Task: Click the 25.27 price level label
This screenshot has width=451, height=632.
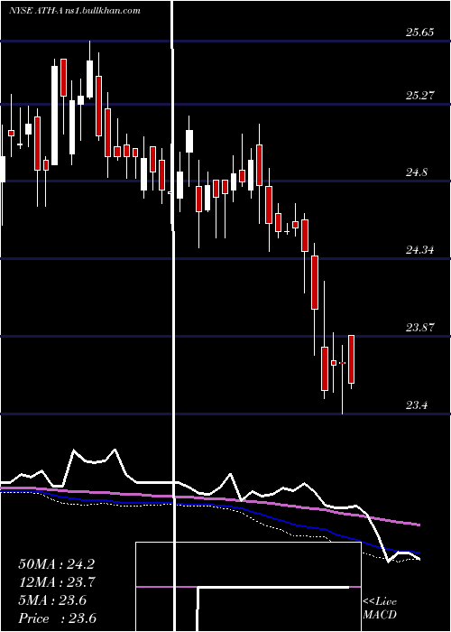Action: (420, 96)
